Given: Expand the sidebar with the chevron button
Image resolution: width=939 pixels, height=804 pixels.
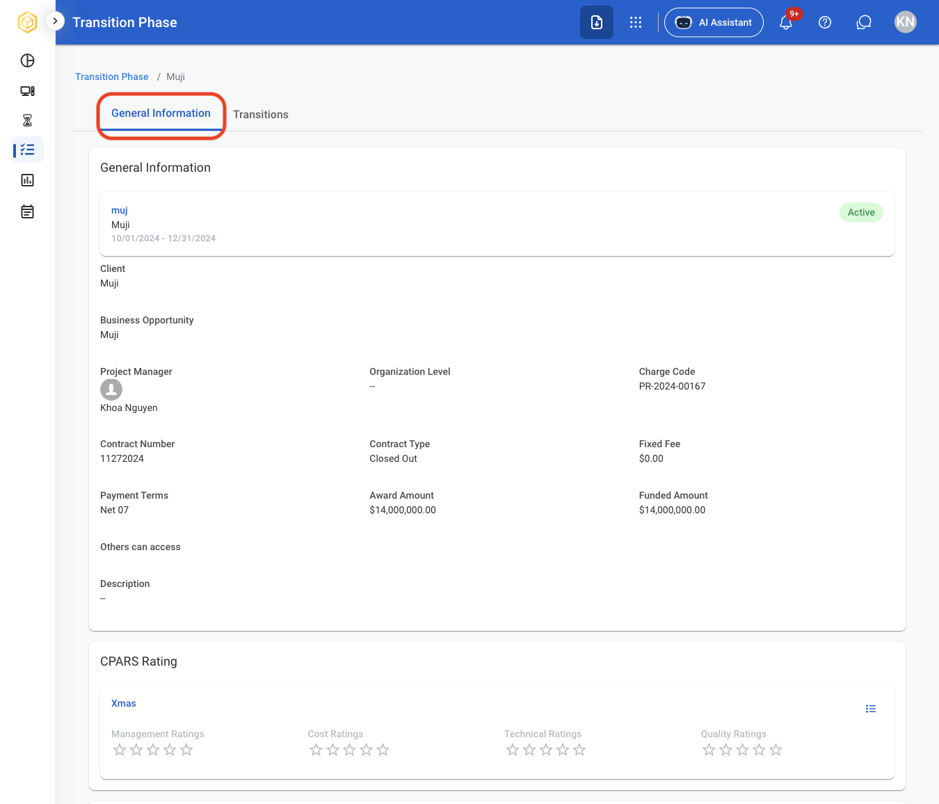Looking at the screenshot, I should click(55, 21).
